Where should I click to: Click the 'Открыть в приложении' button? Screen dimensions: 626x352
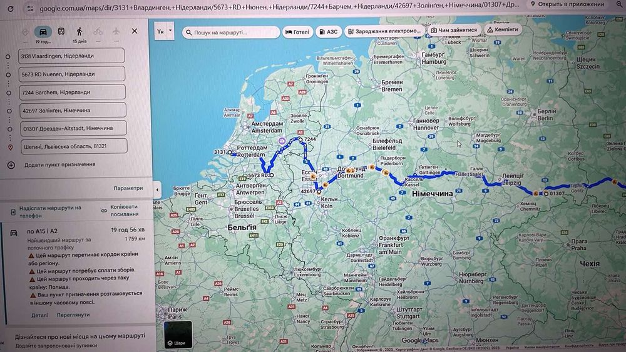click(567, 4)
